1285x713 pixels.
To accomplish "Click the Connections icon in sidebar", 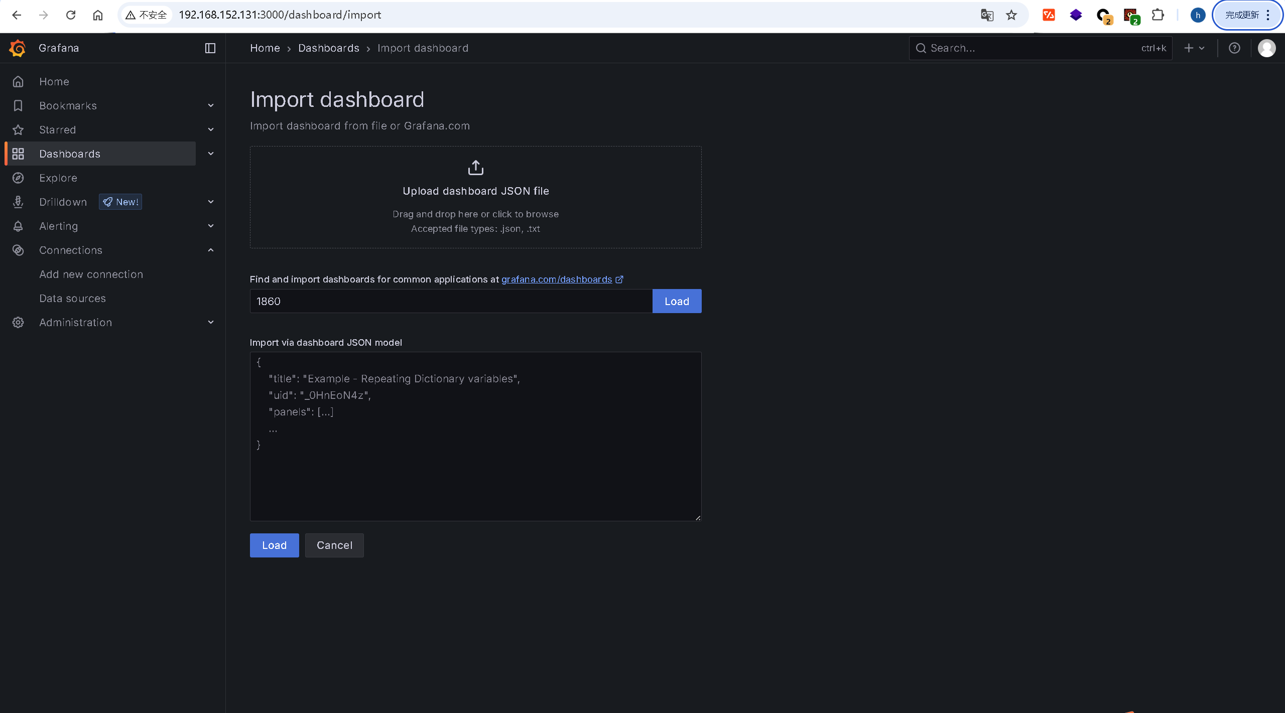I will [x=18, y=250].
